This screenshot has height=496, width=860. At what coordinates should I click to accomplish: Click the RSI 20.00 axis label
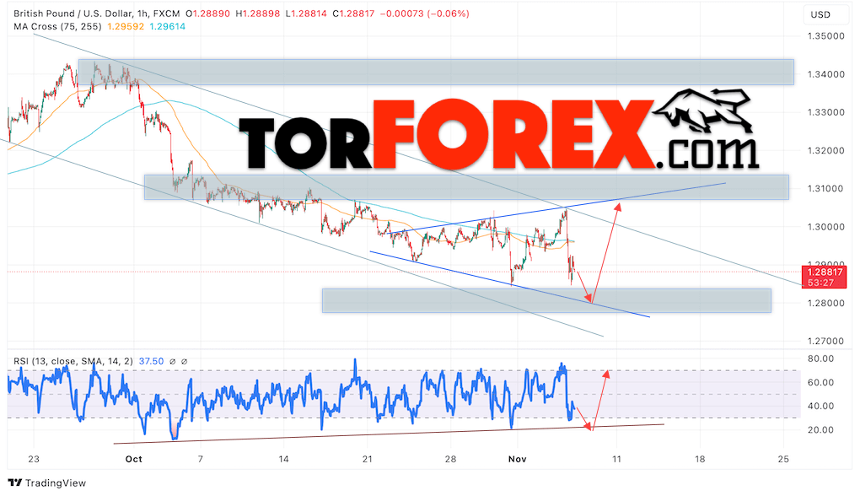click(820, 429)
